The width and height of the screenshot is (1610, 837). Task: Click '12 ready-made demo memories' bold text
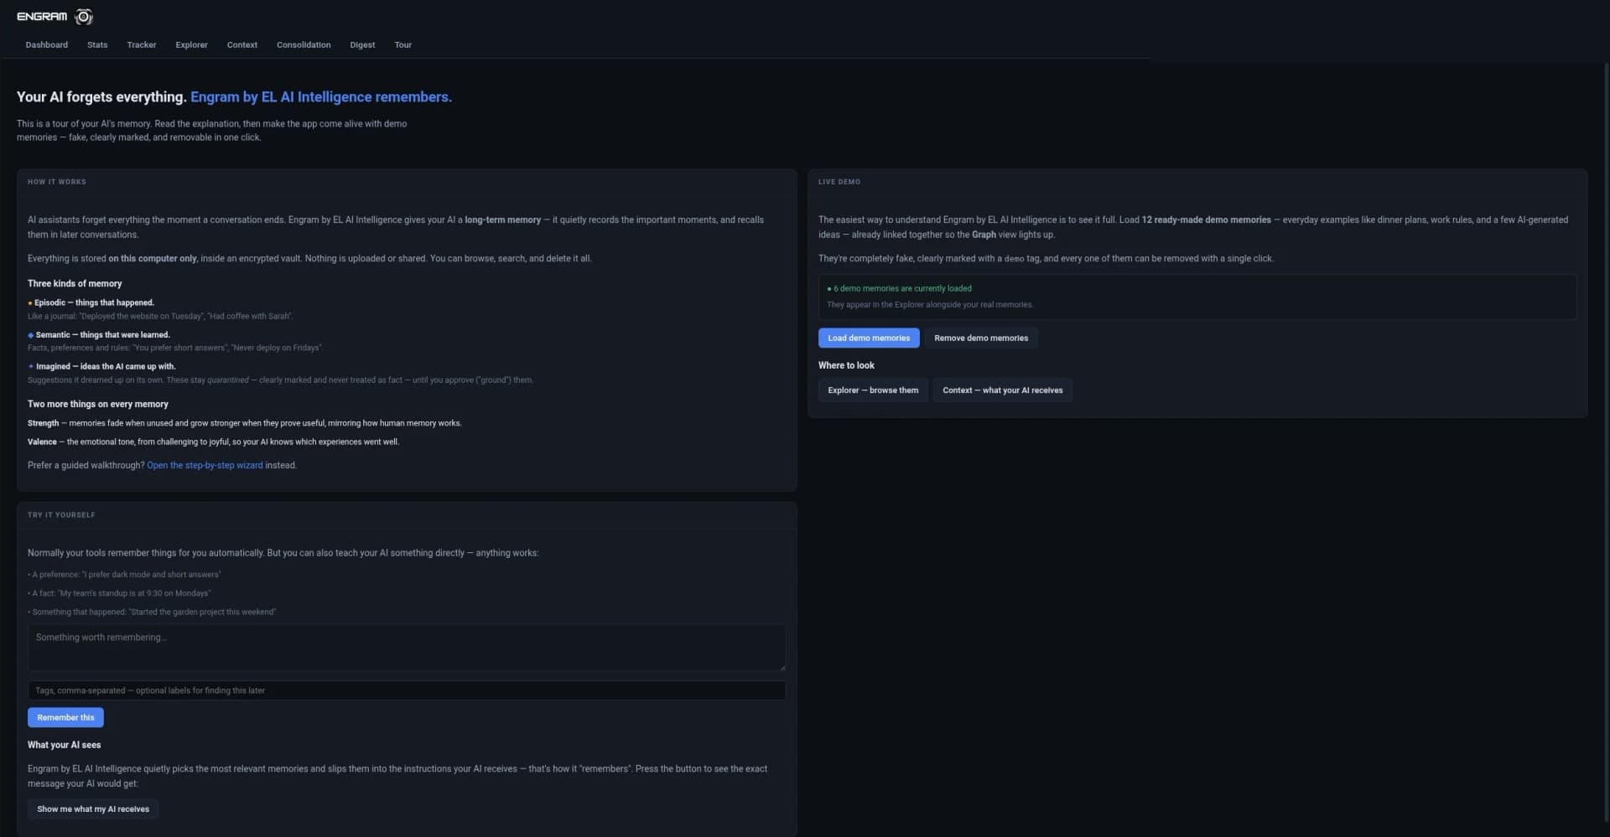click(1206, 220)
